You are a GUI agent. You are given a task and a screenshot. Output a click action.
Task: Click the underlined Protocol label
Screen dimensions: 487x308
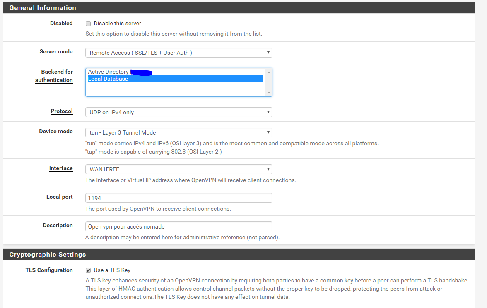coord(62,111)
